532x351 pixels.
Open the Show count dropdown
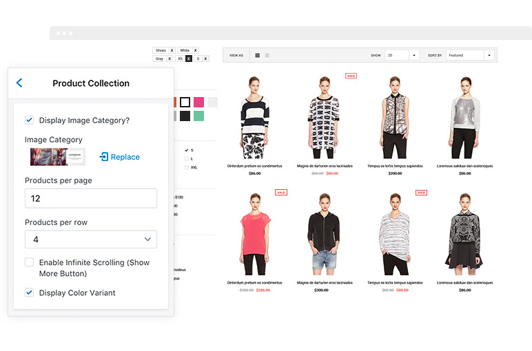402,55
